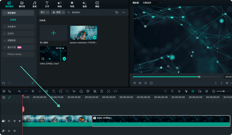Click the microphone voiceover icon

179,91
